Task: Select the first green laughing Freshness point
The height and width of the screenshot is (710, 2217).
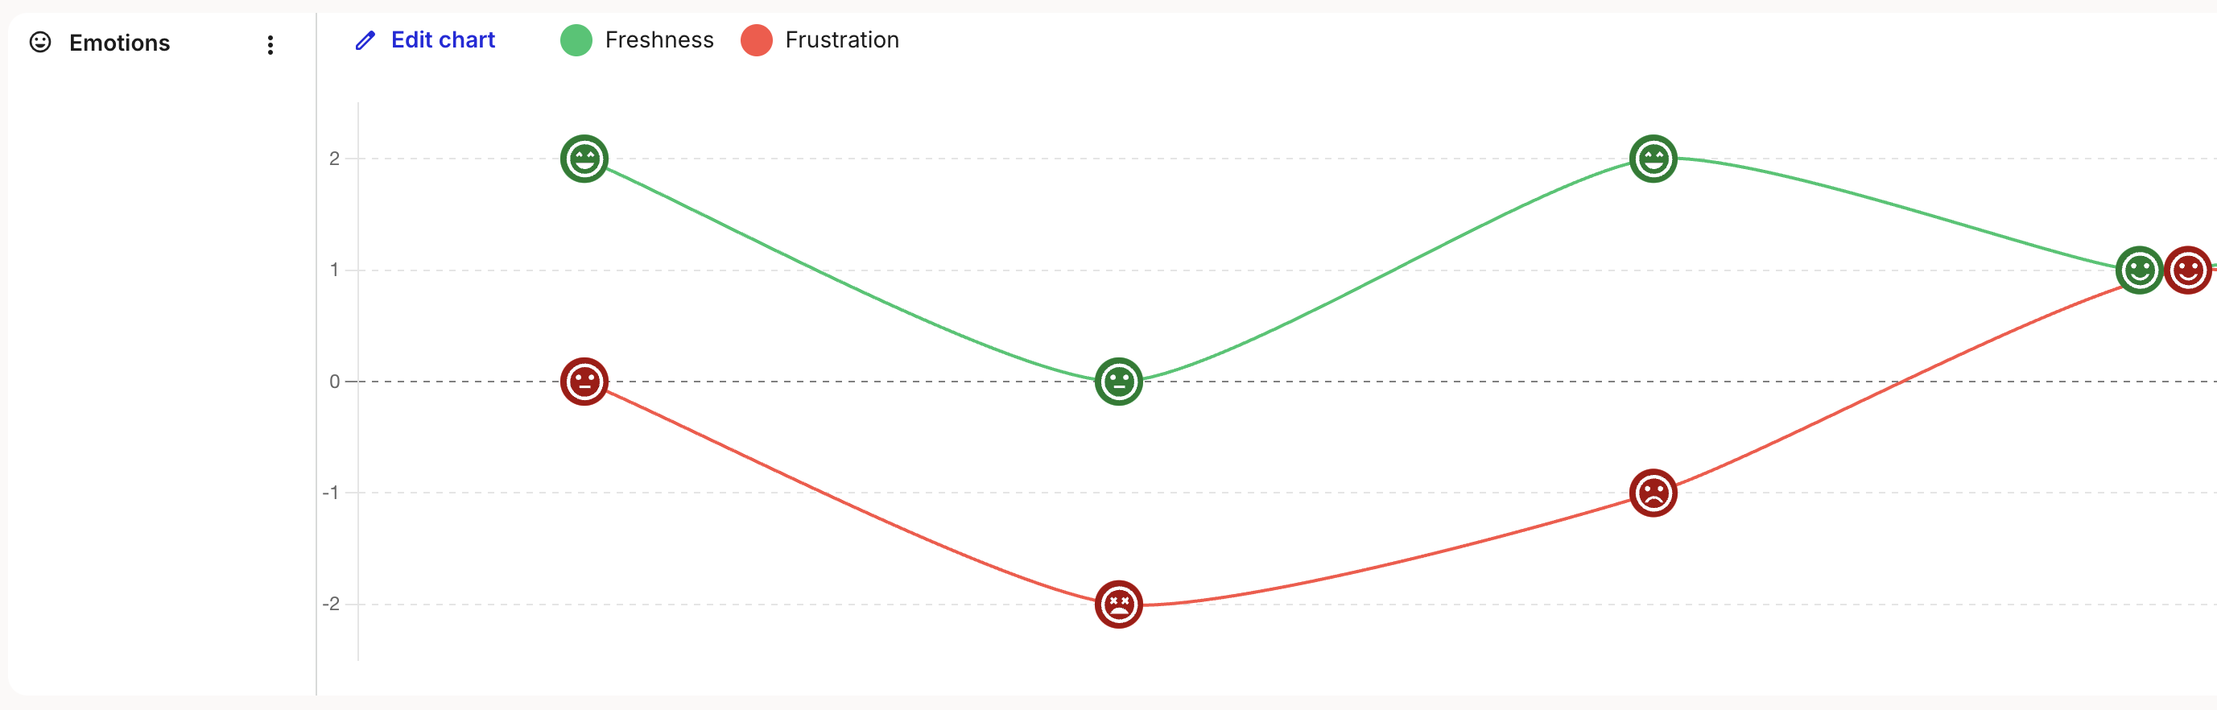Action: tap(584, 159)
